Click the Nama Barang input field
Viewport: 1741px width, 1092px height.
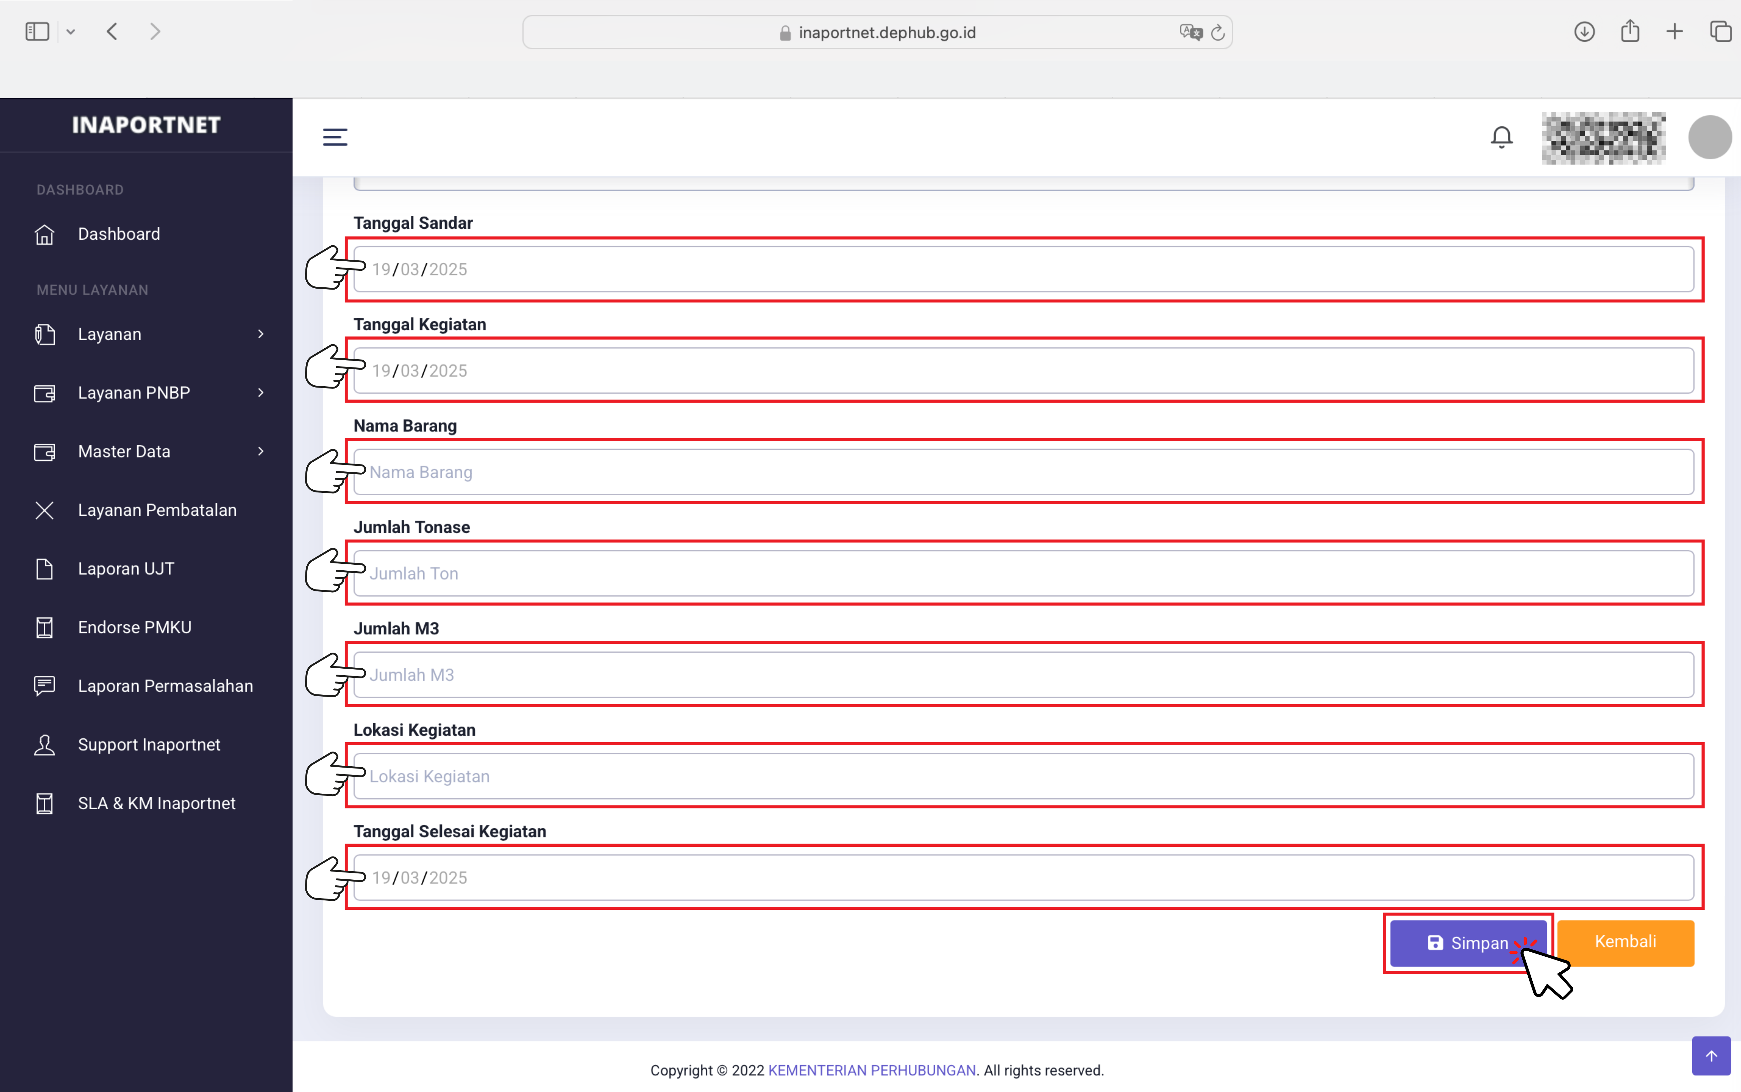pos(1023,472)
